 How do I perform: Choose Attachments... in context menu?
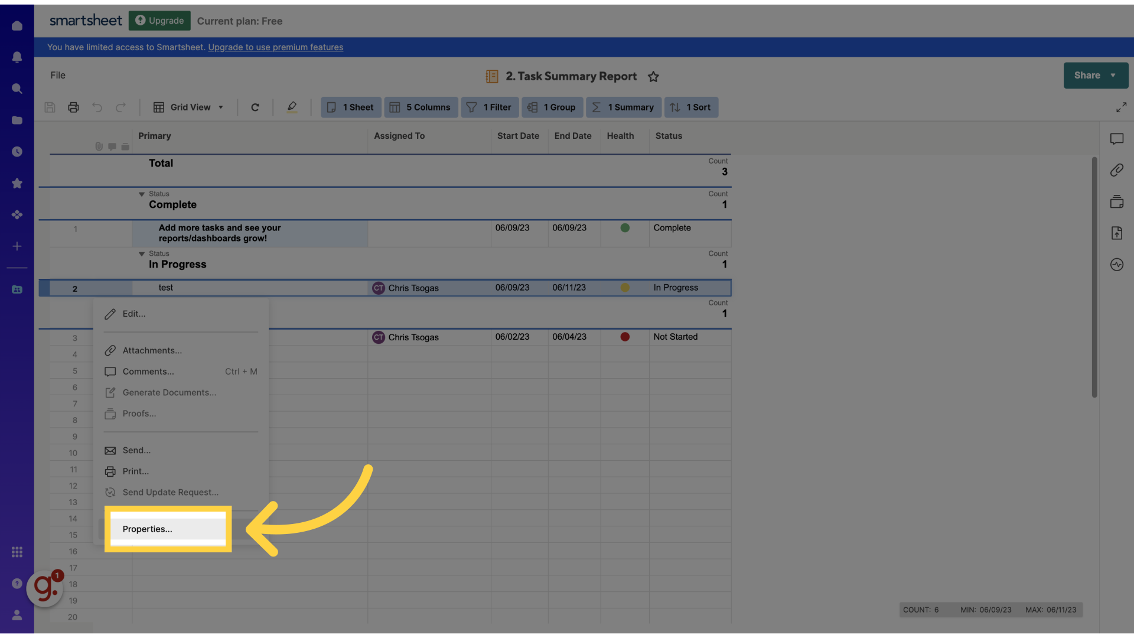pos(181,350)
